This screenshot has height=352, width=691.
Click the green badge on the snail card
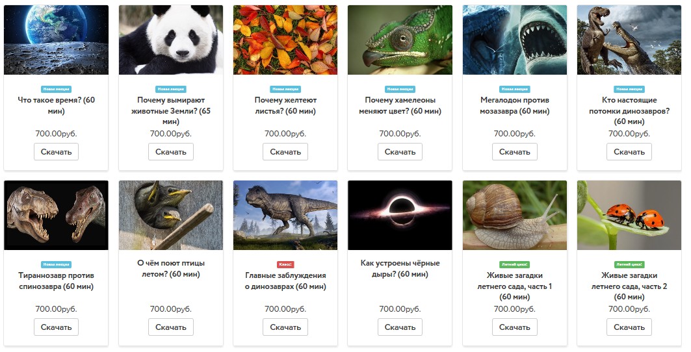514,264
